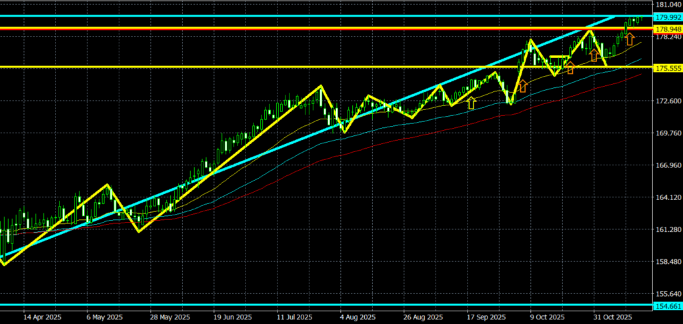This screenshot has width=683, height=324.
Task: Click the 175.555 yellow price label
Action: coord(667,68)
